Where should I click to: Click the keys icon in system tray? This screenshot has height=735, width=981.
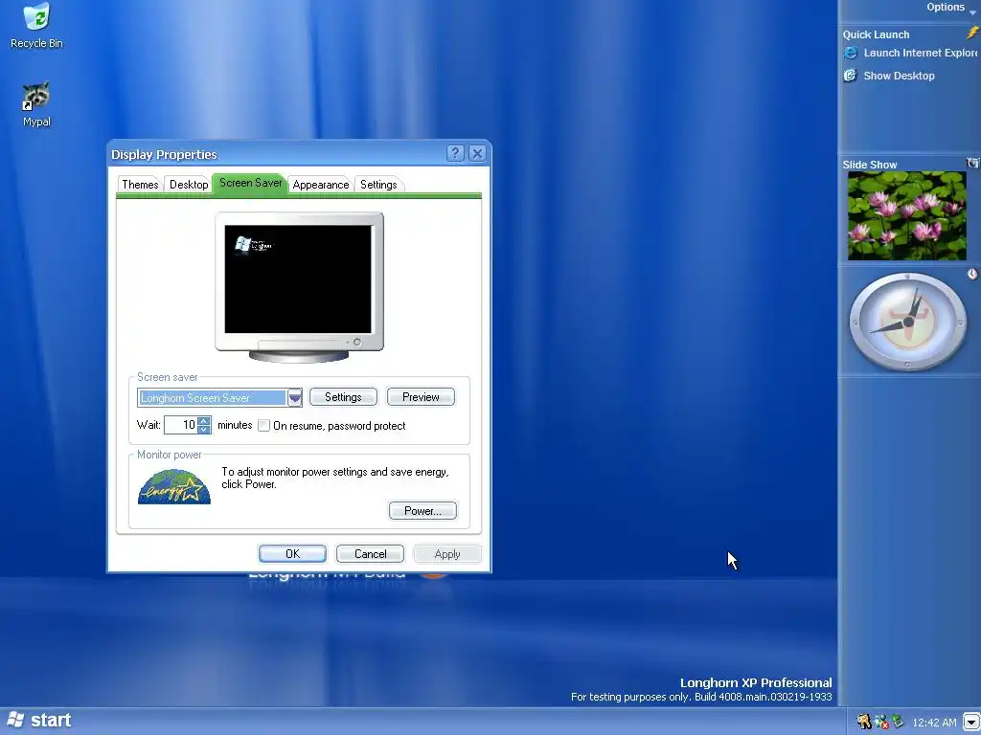pyautogui.click(x=864, y=722)
